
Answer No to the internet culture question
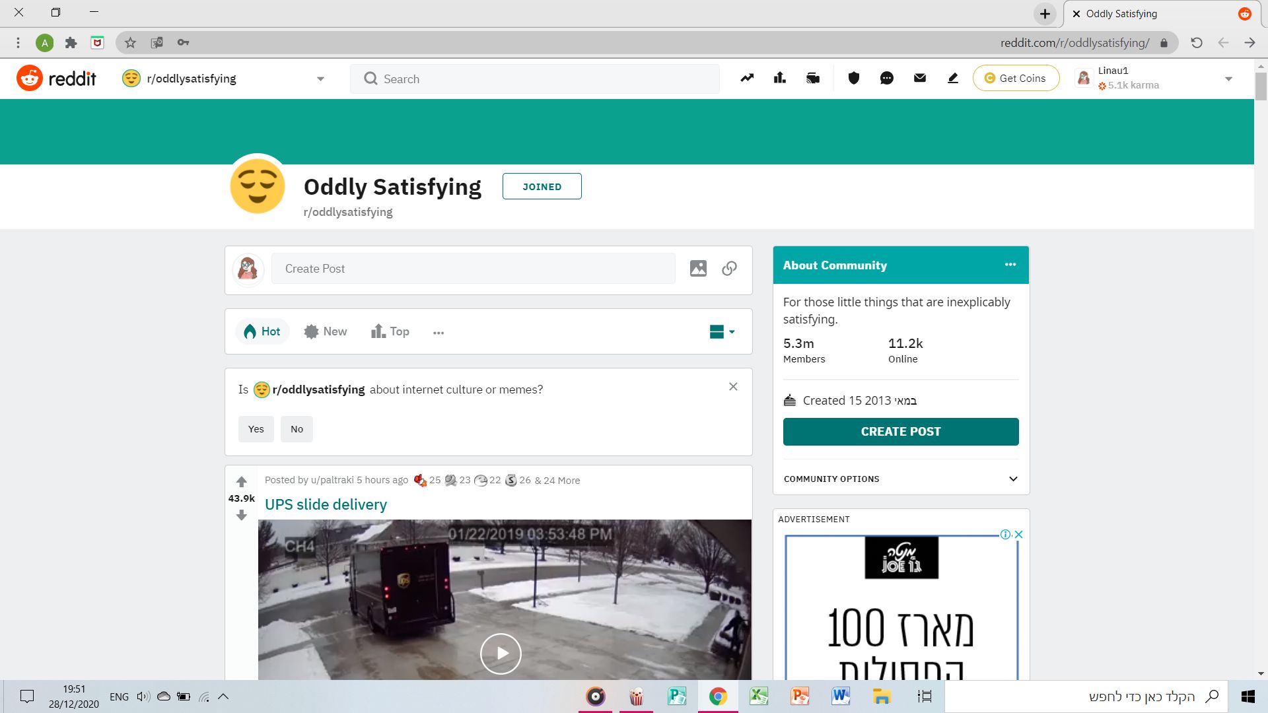297,429
